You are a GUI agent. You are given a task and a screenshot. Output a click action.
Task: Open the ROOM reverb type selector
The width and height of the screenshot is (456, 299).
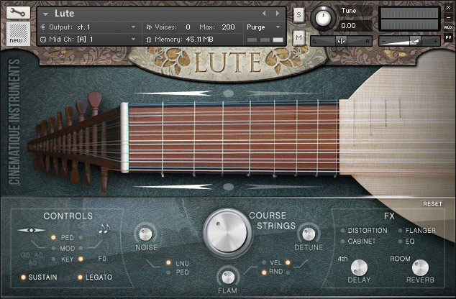coord(400,259)
